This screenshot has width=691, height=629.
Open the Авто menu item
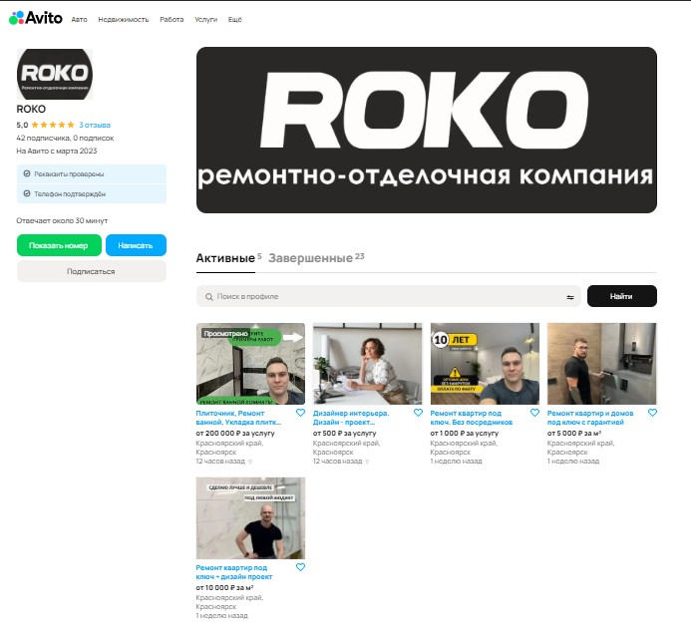(x=80, y=19)
